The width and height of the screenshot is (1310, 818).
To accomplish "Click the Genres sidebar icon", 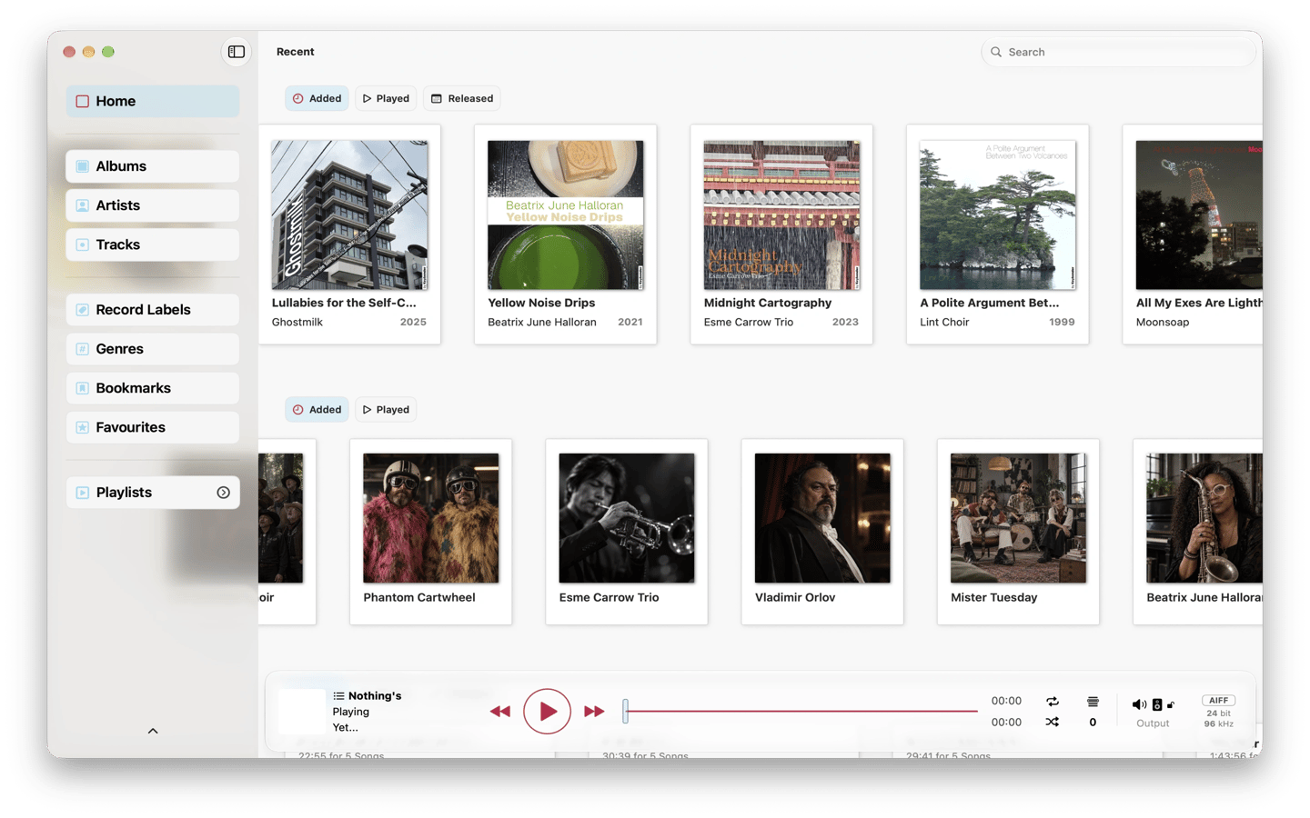I will pyautogui.click(x=83, y=349).
